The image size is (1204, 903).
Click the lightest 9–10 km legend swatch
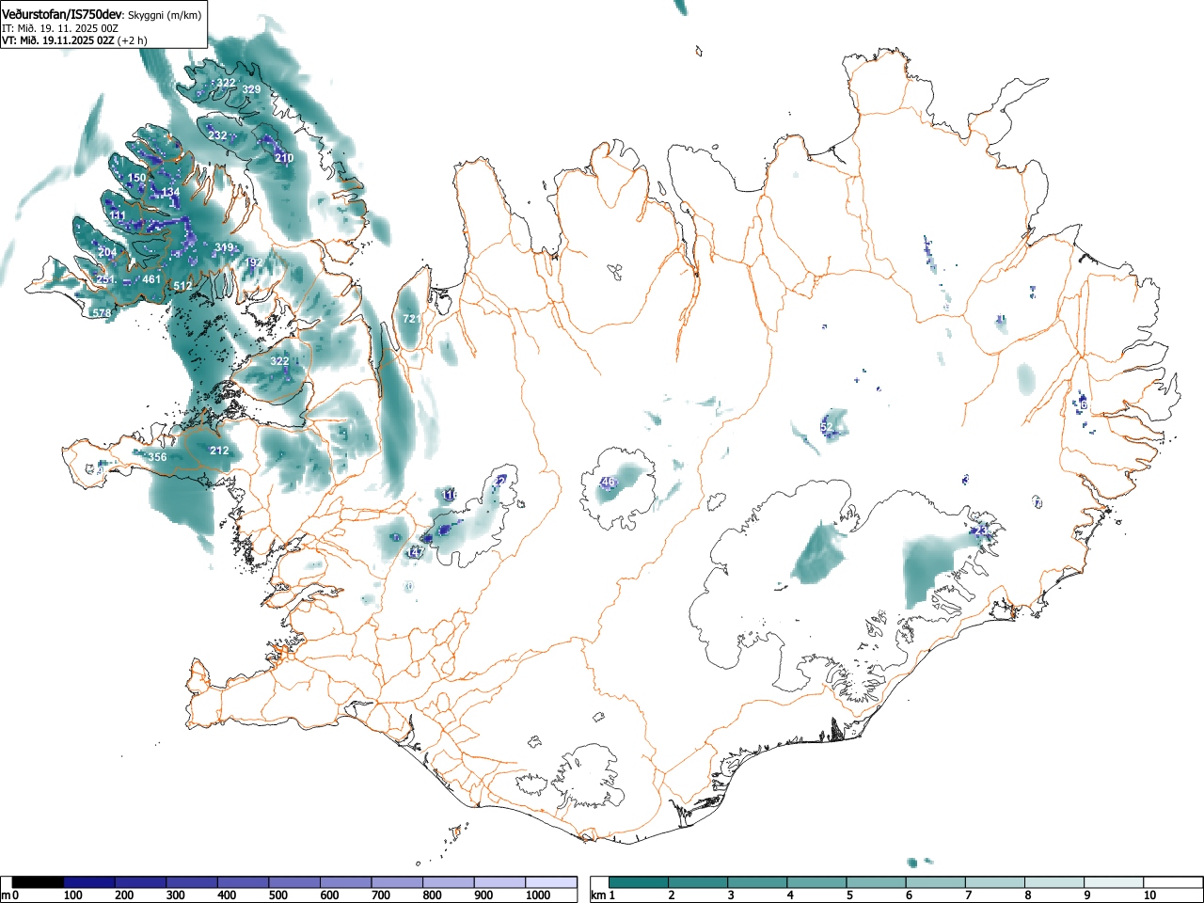click(x=1113, y=882)
